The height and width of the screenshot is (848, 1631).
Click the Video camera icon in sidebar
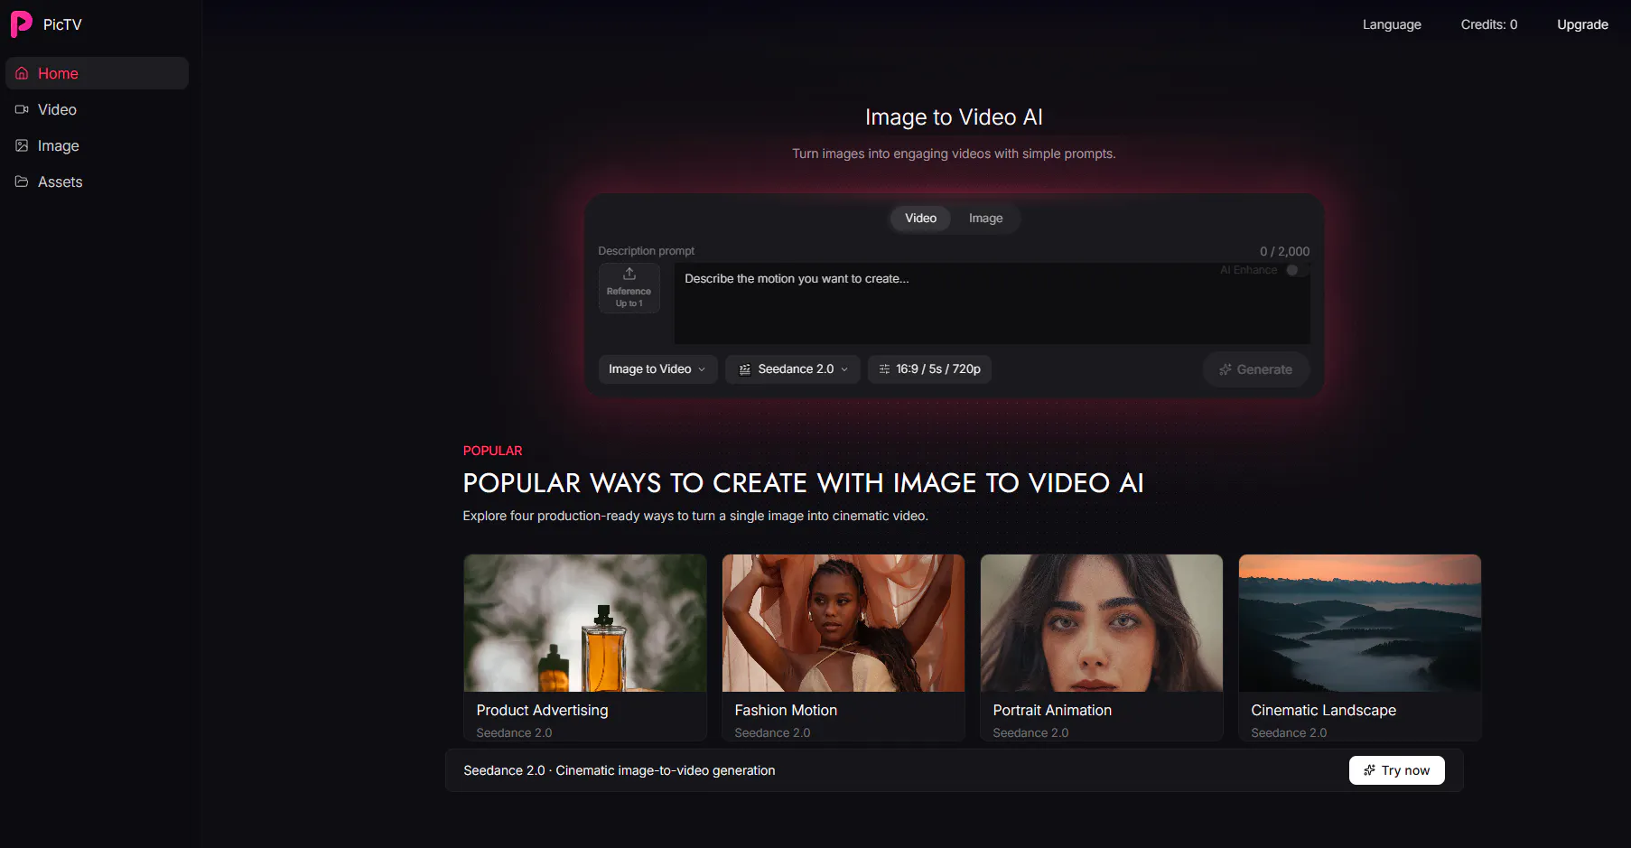pyautogui.click(x=22, y=109)
